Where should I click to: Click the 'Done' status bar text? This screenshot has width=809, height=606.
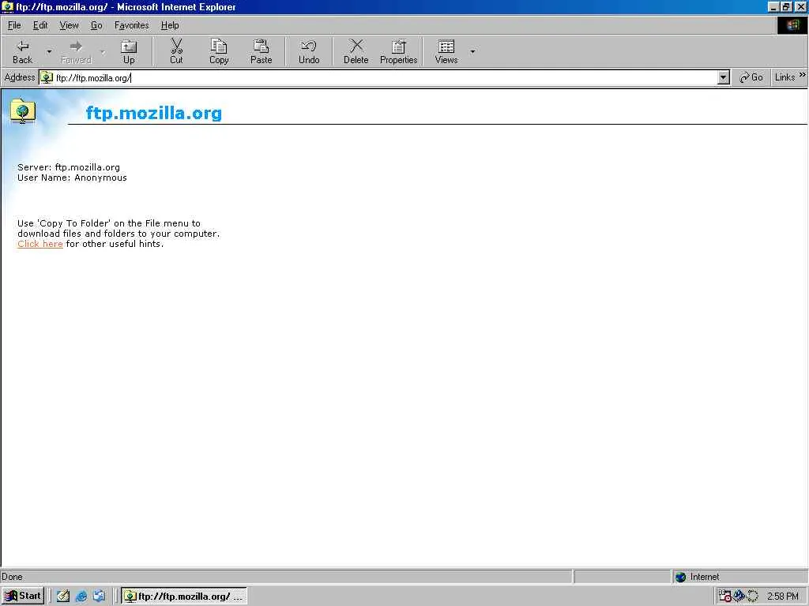click(x=12, y=577)
